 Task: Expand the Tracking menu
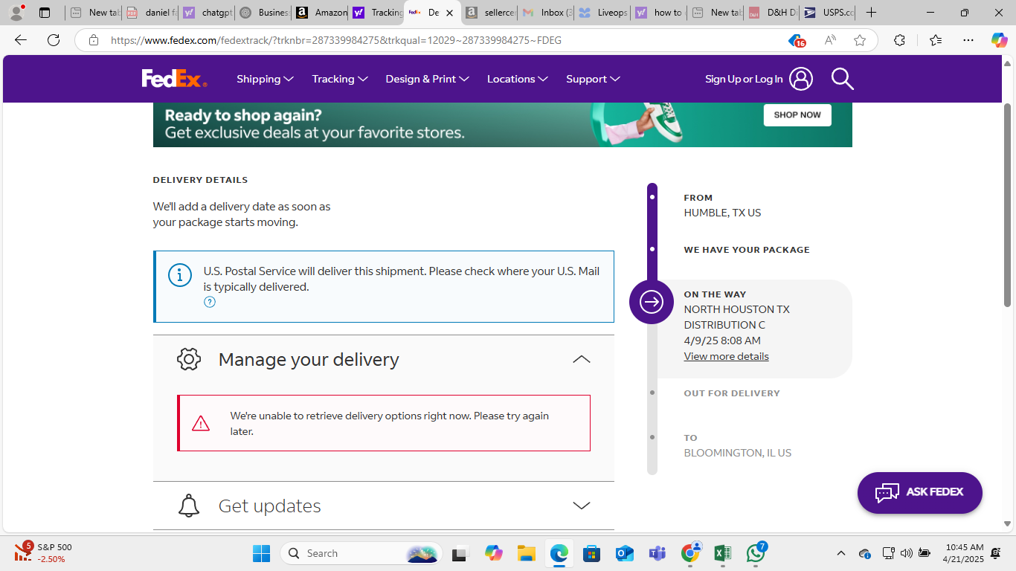(x=340, y=79)
